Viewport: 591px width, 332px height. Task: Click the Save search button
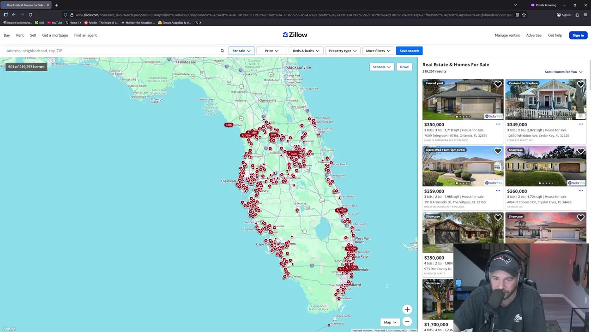tap(409, 51)
